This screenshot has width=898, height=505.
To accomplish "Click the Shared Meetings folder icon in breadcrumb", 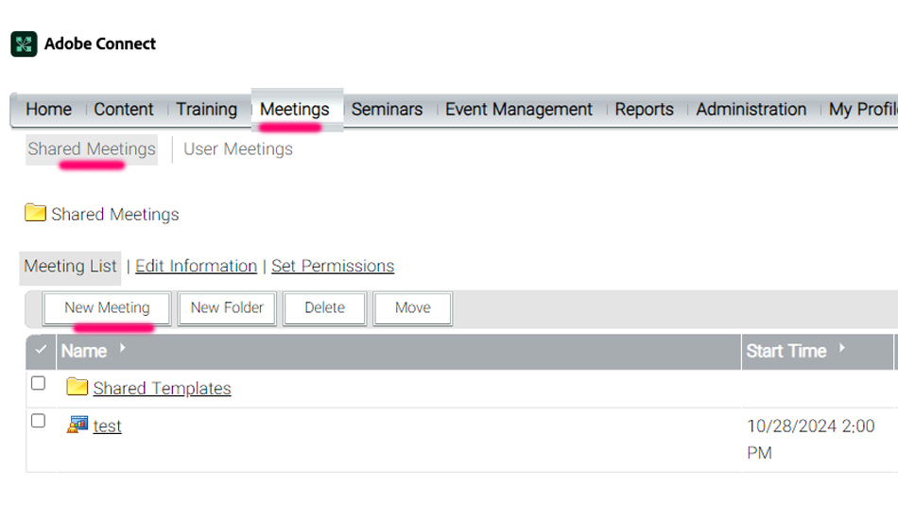I will [x=35, y=213].
